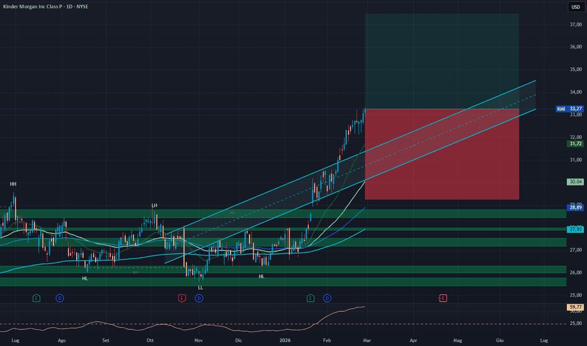
Task: Click the Feb label on the time axis
Action: click(x=327, y=340)
